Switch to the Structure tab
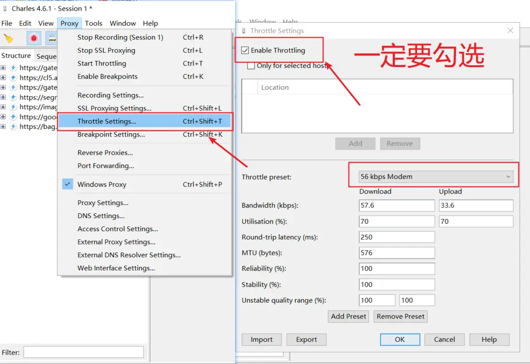Viewport: 530px width, 364px height. (x=16, y=56)
